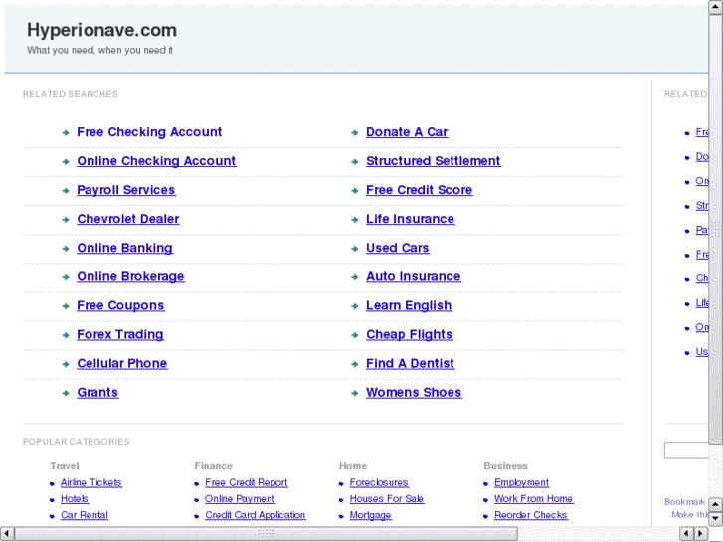Screen dimensions: 723x542
Task: Click the arrow icon beside Cheap Flights
Action: [x=355, y=335]
